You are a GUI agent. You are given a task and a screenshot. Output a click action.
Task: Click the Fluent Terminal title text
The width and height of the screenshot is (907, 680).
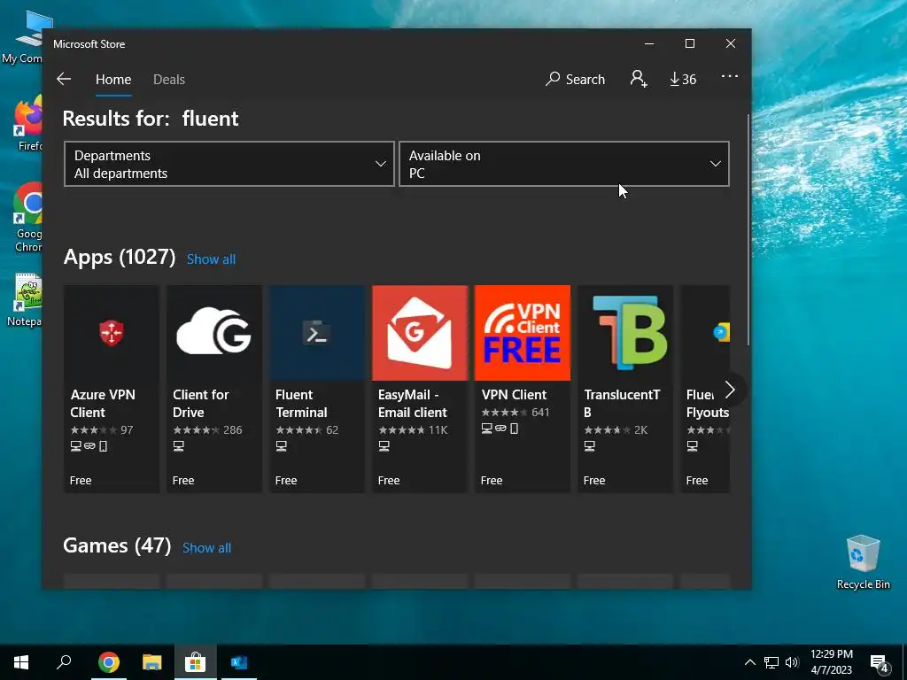point(301,404)
